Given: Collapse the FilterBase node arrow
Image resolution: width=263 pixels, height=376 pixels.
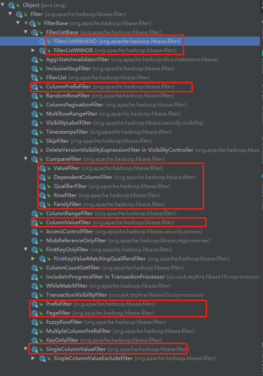Looking at the screenshot, I should [x=18, y=23].
